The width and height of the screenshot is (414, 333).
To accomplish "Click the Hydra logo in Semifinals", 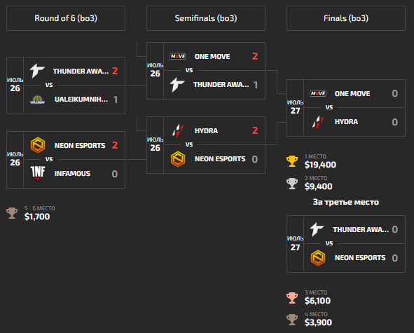I will pyautogui.click(x=178, y=130).
